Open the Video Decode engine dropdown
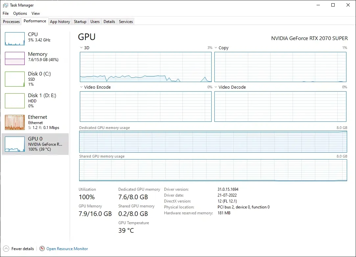This screenshot has height=257, width=356. coord(216,87)
